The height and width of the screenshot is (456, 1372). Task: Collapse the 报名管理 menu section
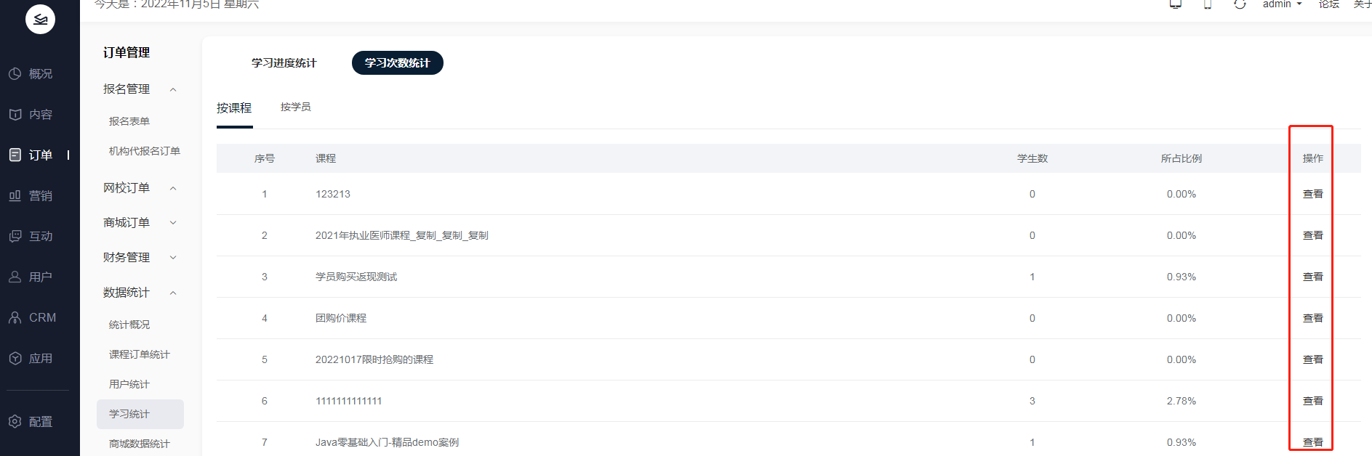(173, 89)
